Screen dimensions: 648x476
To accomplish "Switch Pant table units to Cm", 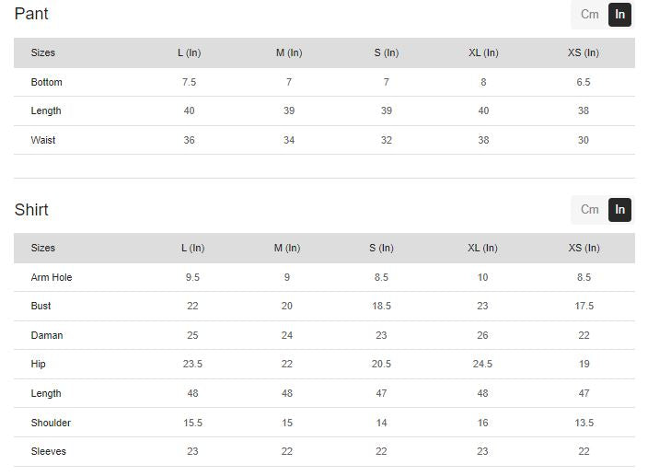I will coord(589,14).
